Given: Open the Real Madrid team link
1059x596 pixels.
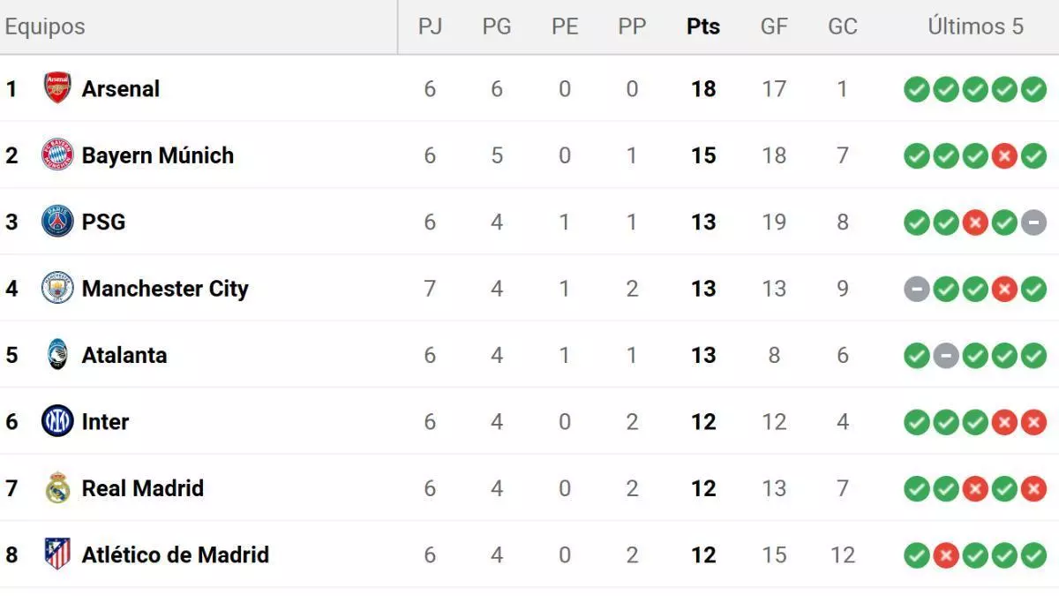Looking at the screenshot, I should 142,488.
